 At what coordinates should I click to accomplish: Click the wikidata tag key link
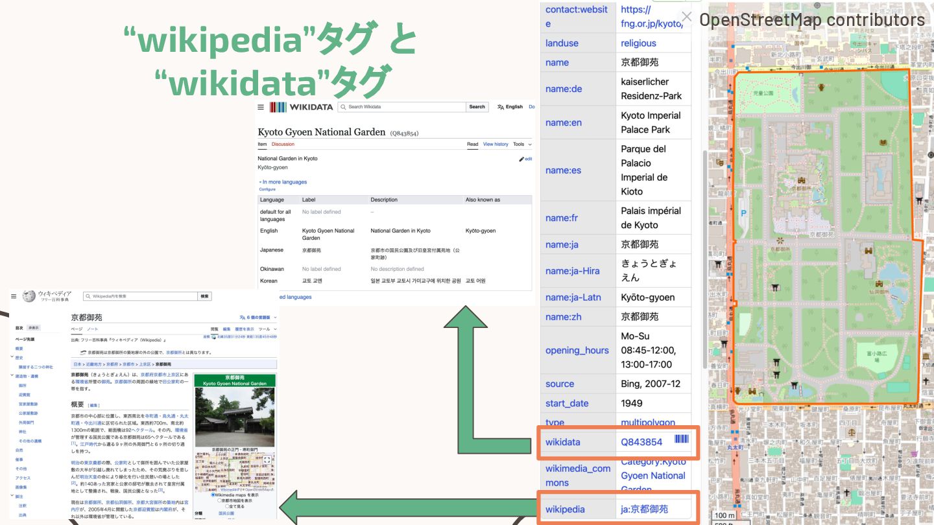pyautogui.click(x=563, y=442)
